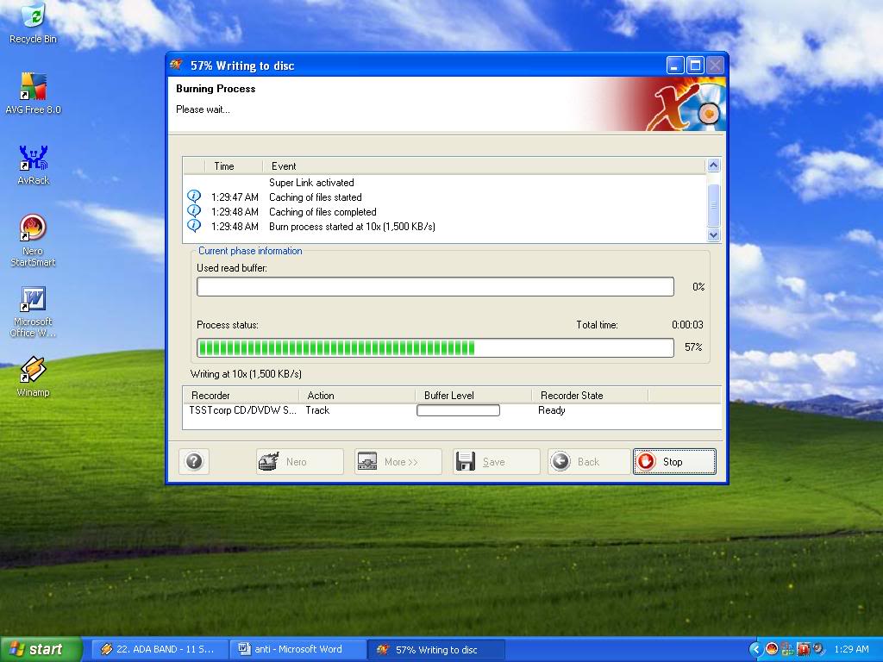883x662 pixels.
Task: Click the Back button
Action: pyautogui.click(x=589, y=462)
